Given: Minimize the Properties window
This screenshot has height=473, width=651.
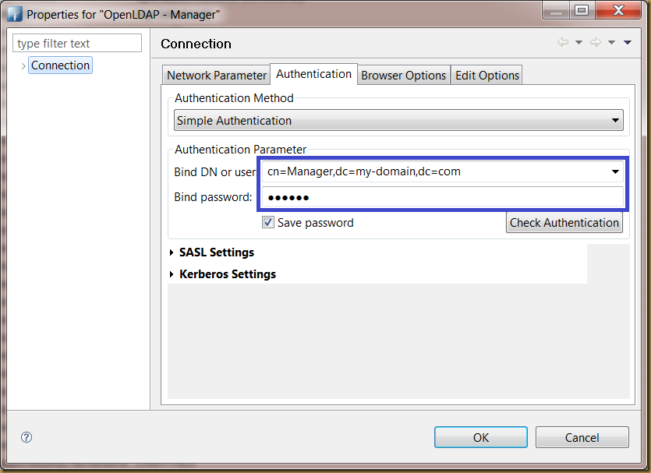Looking at the screenshot, I should coord(556,10).
